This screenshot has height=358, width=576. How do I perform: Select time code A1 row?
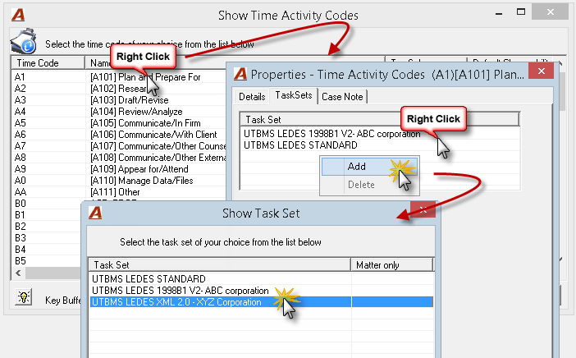click(120, 77)
